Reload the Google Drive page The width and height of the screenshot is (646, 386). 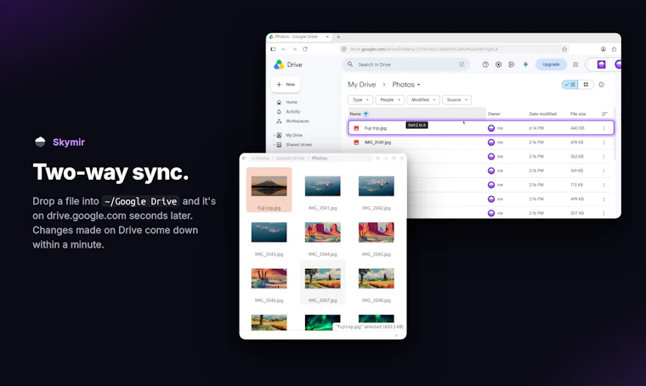pos(305,49)
